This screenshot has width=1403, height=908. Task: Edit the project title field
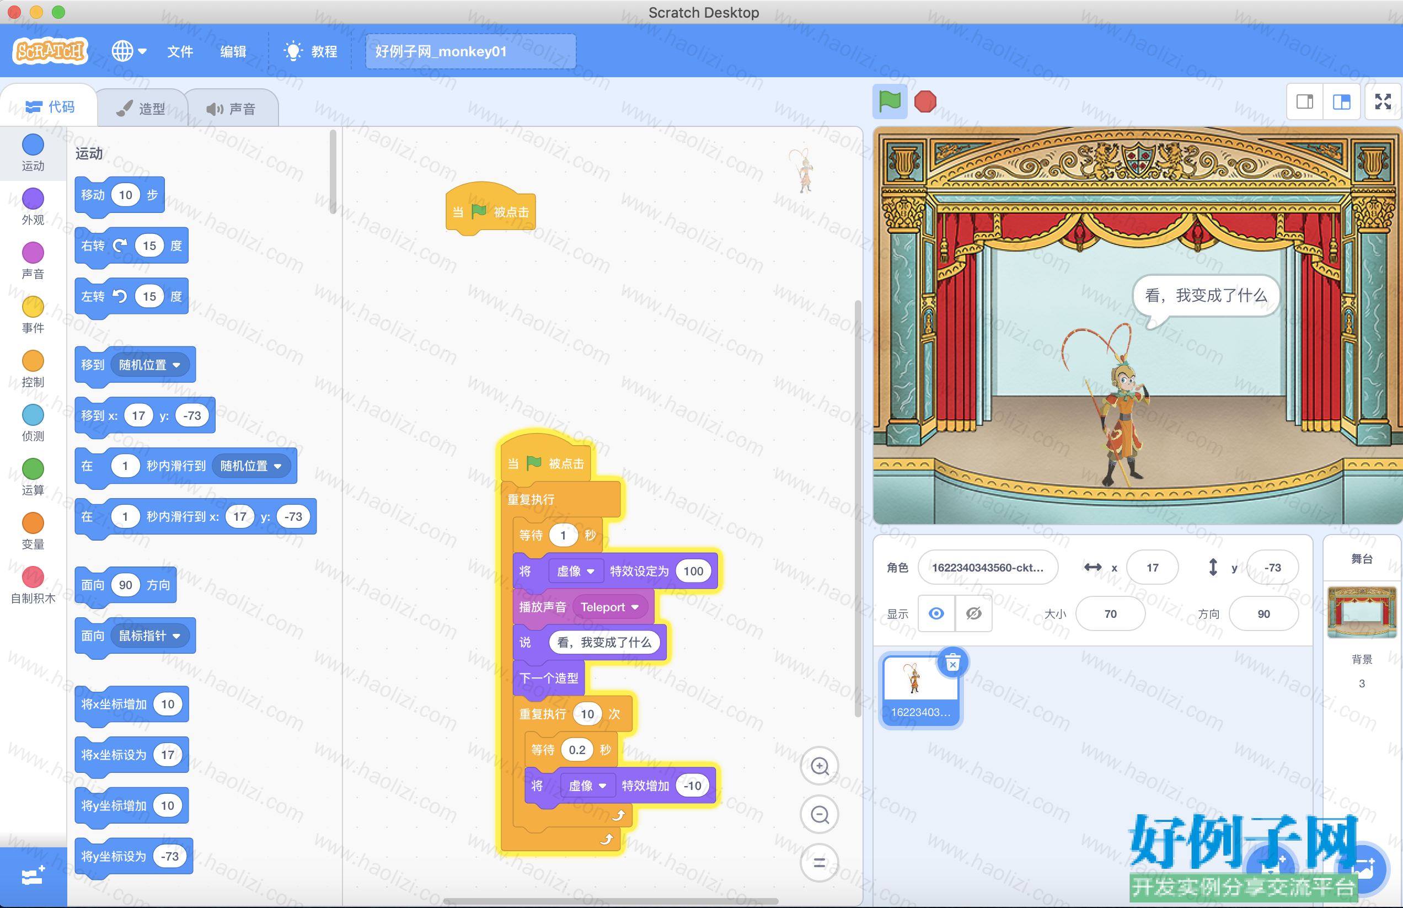pos(470,51)
